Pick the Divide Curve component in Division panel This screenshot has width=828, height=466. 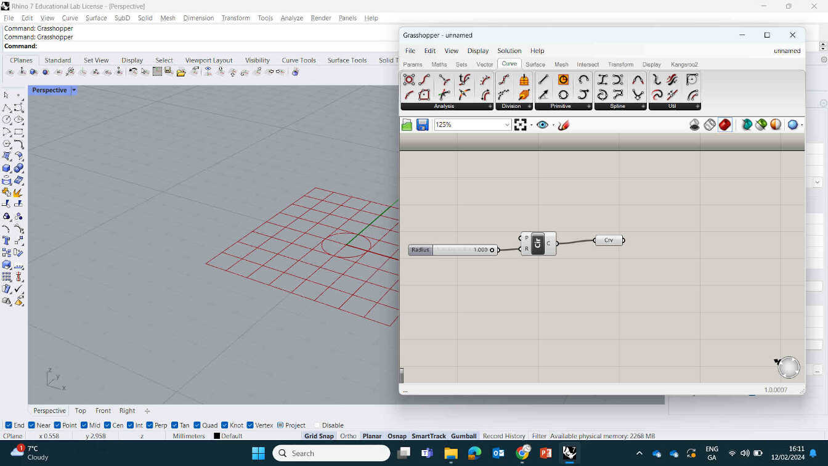504,80
